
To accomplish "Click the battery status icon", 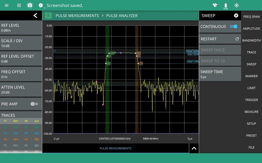I will [226, 6].
